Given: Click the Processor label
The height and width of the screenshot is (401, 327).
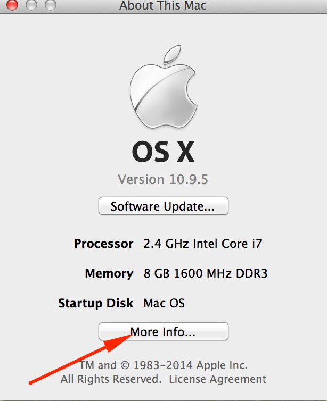Looking at the screenshot, I should 103,244.
